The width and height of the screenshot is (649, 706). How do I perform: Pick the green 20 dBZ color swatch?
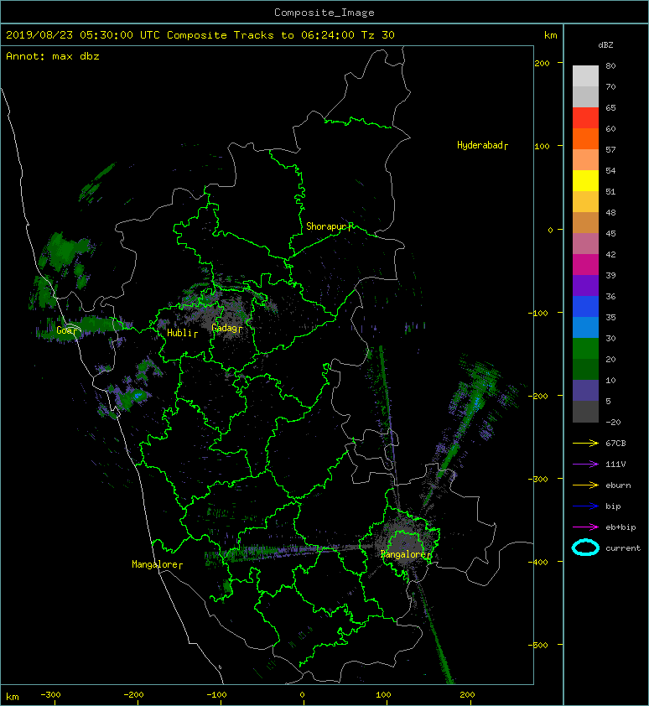click(585, 349)
